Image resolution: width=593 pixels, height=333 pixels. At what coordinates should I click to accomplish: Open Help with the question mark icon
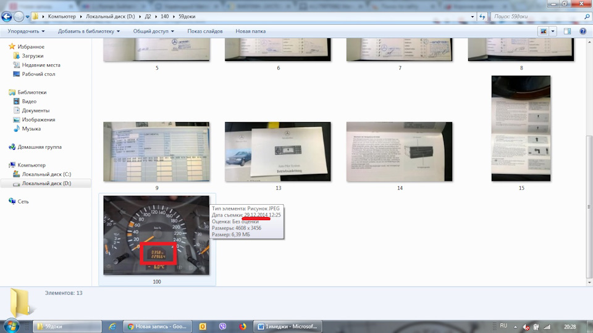(x=582, y=31)
